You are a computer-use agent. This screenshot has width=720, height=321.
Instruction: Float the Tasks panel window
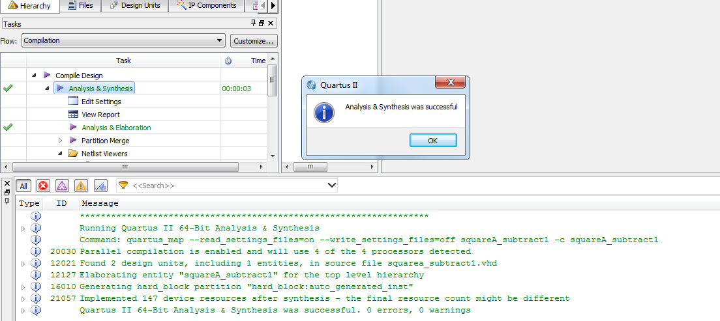[262, 23]
